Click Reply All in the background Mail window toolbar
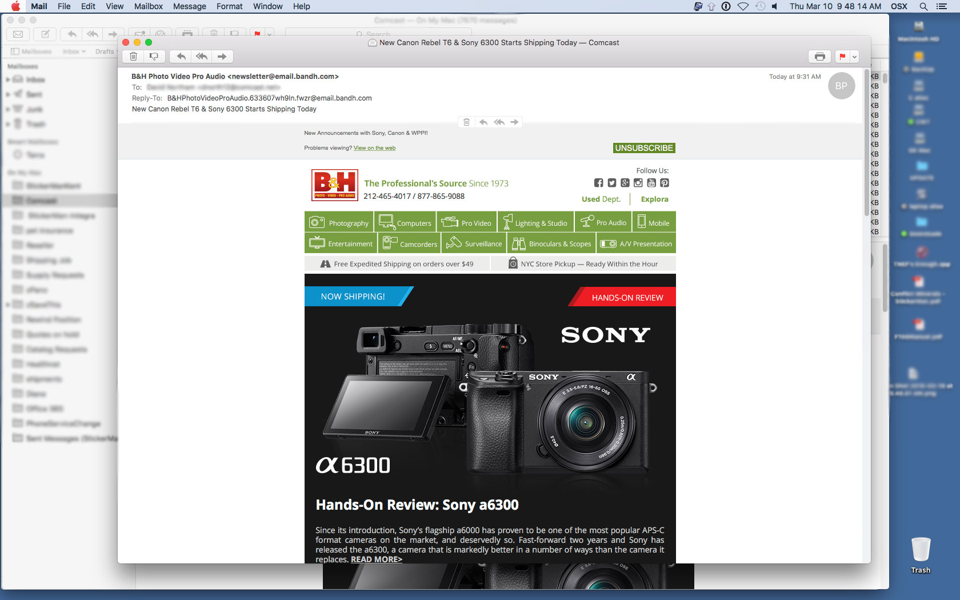Screen dimensions: 960x600 [x=93, y=34]
